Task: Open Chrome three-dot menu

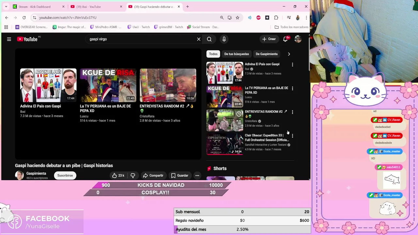Action: 306,18
